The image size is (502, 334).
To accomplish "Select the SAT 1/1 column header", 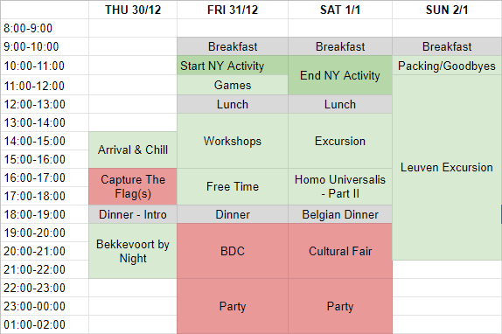I will point(340,10).
